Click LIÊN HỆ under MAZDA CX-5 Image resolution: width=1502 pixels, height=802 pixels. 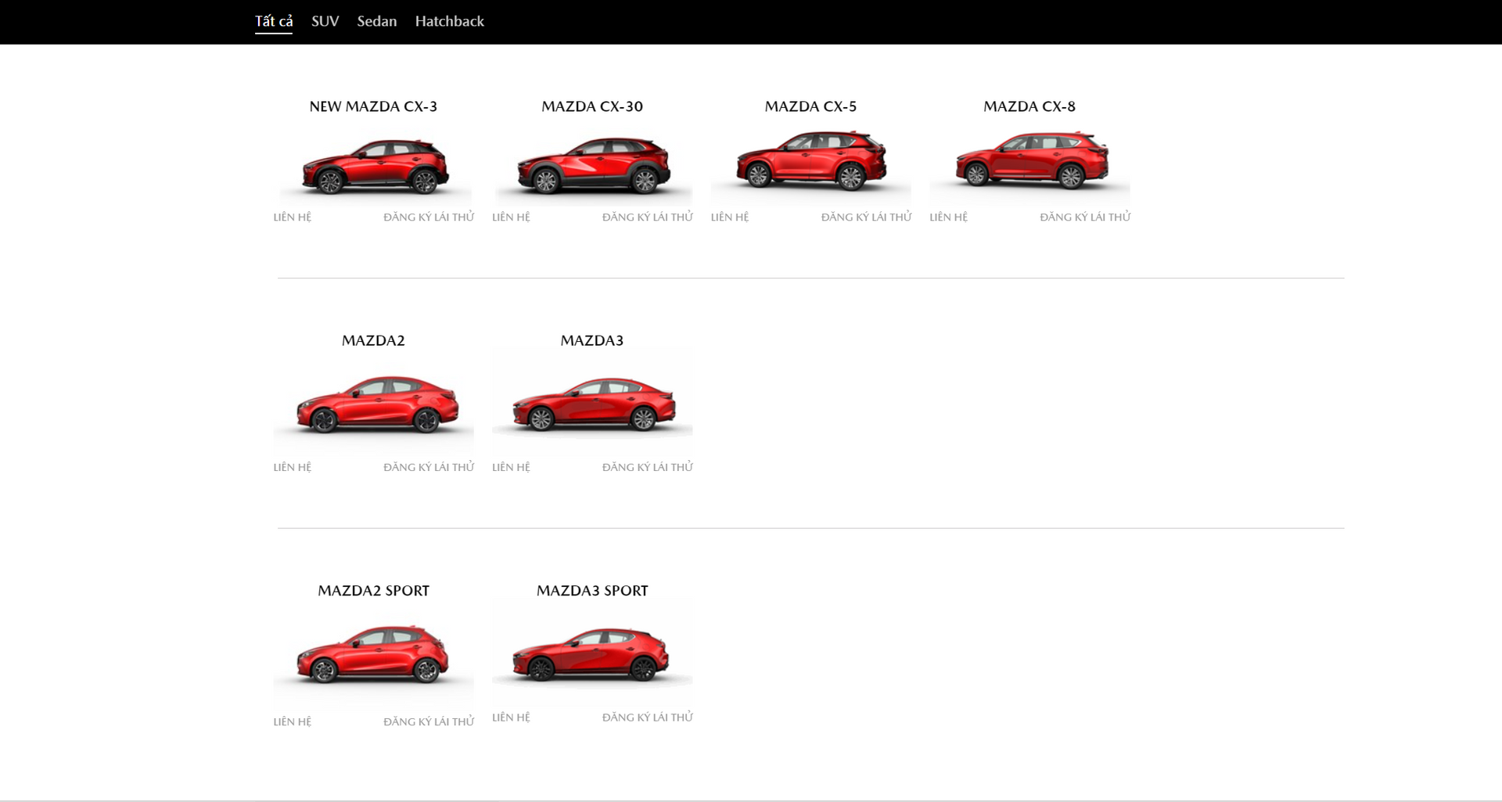pos(729,217)
